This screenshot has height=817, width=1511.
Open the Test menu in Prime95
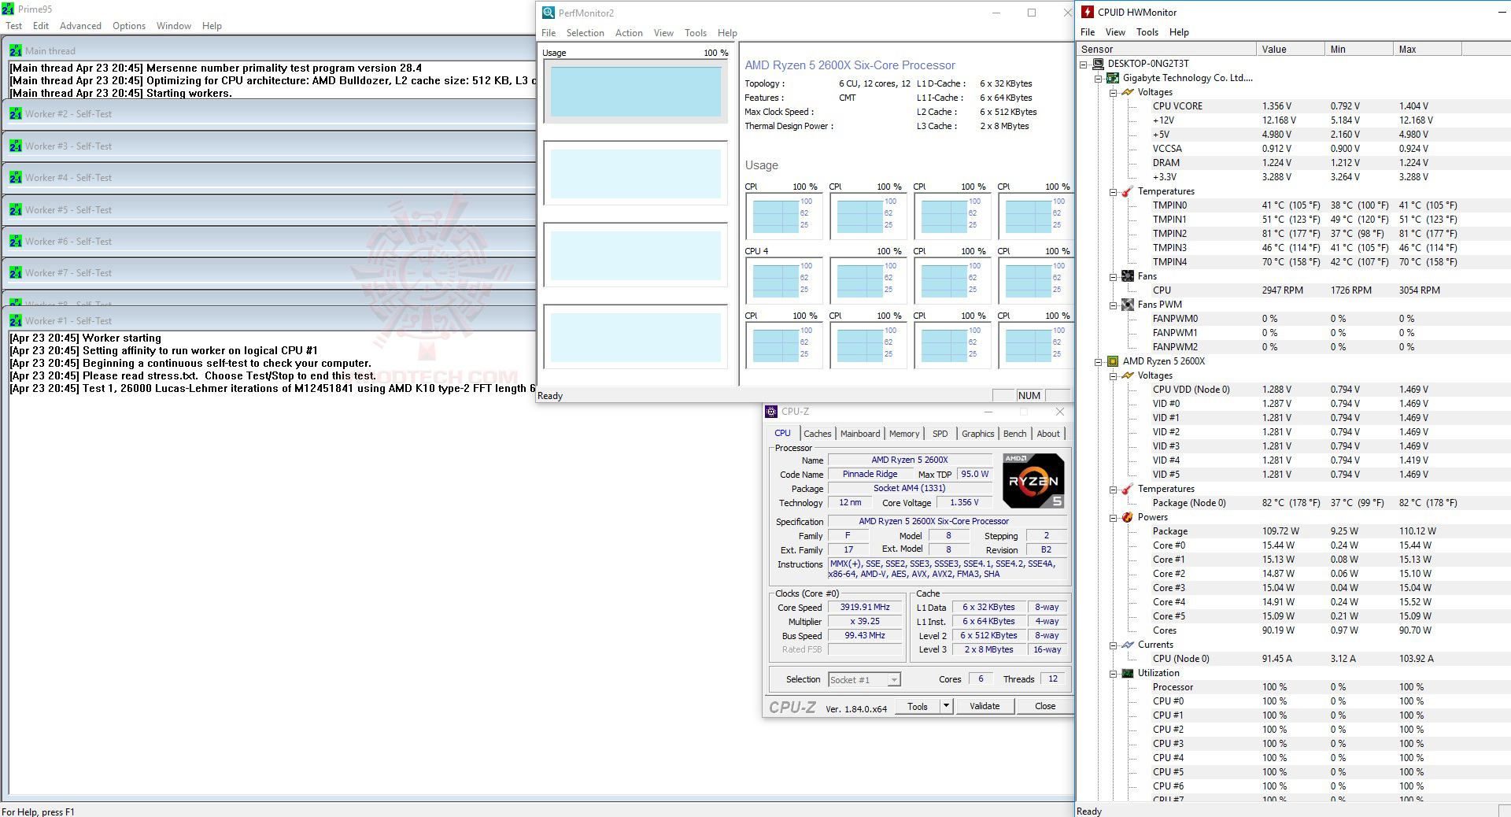(14, 26)
